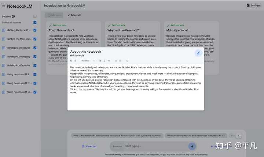Click the Using NotebookLM A... source icon
This screenshot has width=264, height=157.
click(4, 74)
